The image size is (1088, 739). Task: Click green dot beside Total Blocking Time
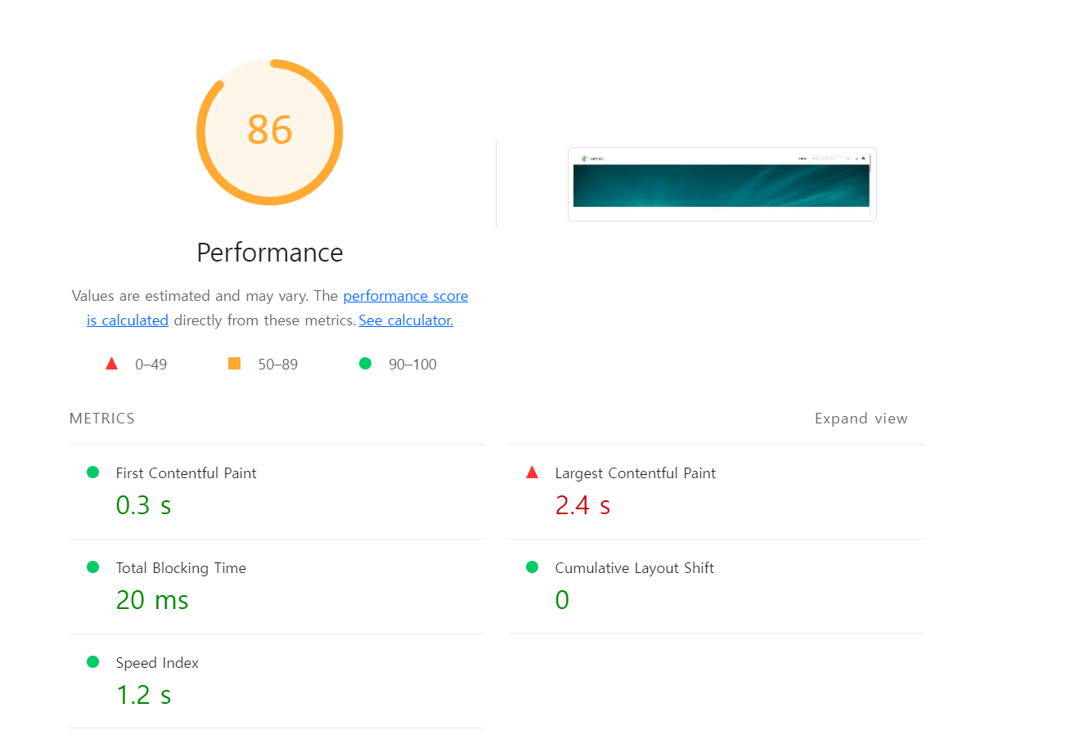93,567
